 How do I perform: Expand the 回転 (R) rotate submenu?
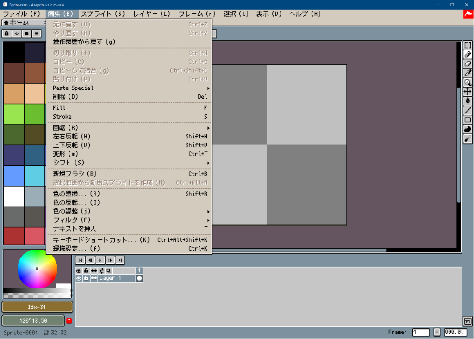click(130, 128)
